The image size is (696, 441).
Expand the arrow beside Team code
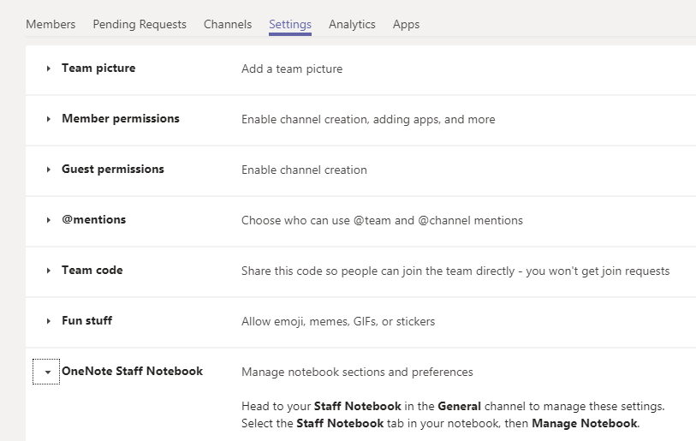[x=49, y=271]
